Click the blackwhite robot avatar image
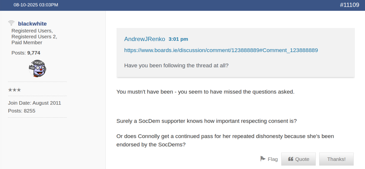The width and height of the screenshot is (365, 169). (x=37, y=68)
